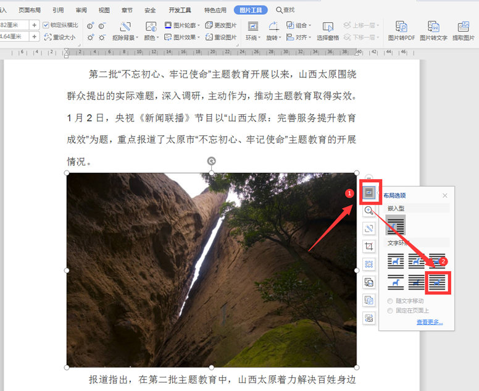Image resolution: width=479 pixels, height=391 pixels.
Task: Switch to the 章节 chapter tab
Action: pyautogui.click(x=127, y=10)
